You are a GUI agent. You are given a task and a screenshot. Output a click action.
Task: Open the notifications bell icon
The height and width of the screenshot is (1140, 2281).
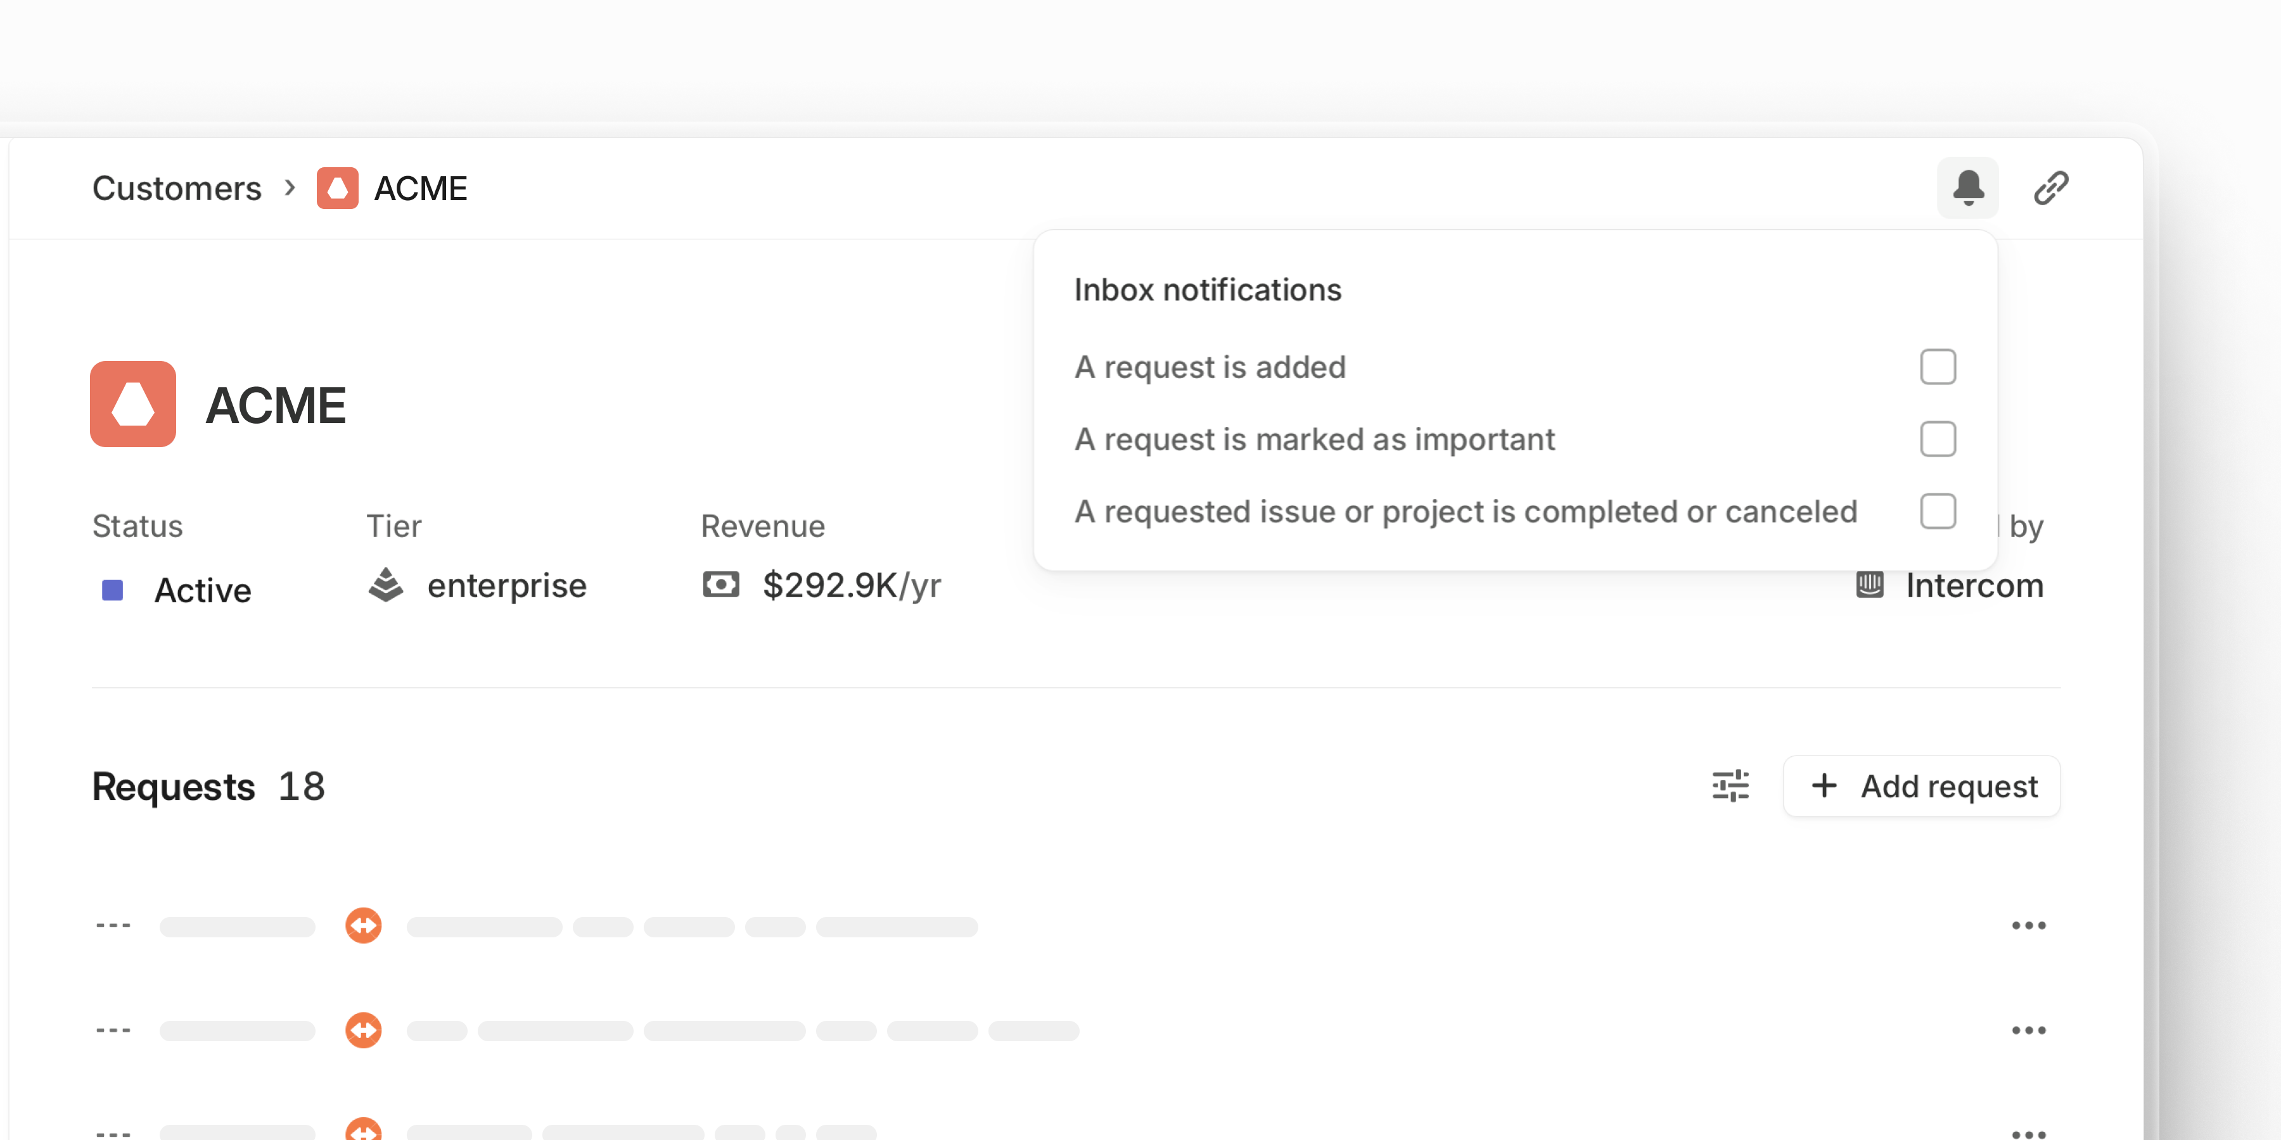click(x=1967, y=187)
